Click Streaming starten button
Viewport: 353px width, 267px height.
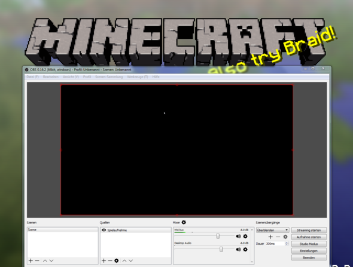(x=309, y=230)
